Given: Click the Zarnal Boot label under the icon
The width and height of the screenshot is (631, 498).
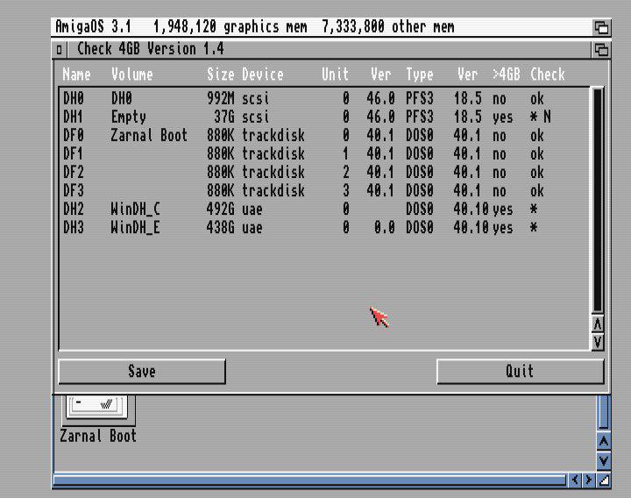Looking at the screenshot, I should pyautogui.click(x=98, y=436).
